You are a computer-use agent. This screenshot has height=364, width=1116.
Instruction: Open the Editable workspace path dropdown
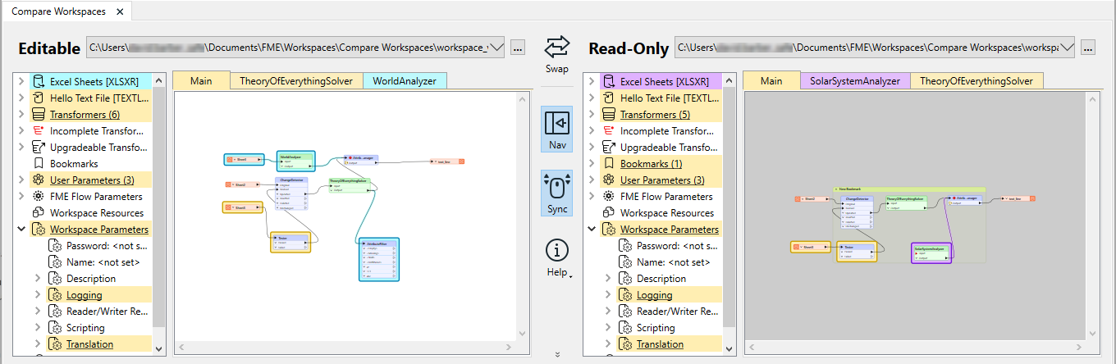click(496, 48)
